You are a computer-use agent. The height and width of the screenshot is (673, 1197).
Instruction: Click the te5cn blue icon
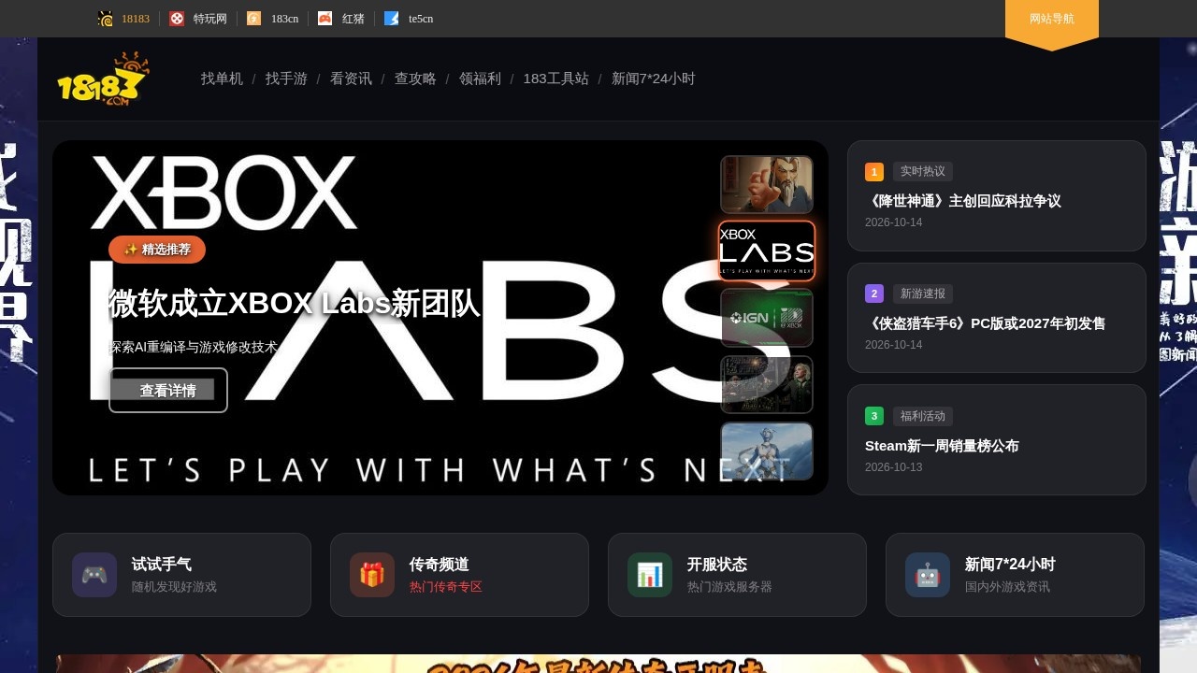[x=392, y=19]
